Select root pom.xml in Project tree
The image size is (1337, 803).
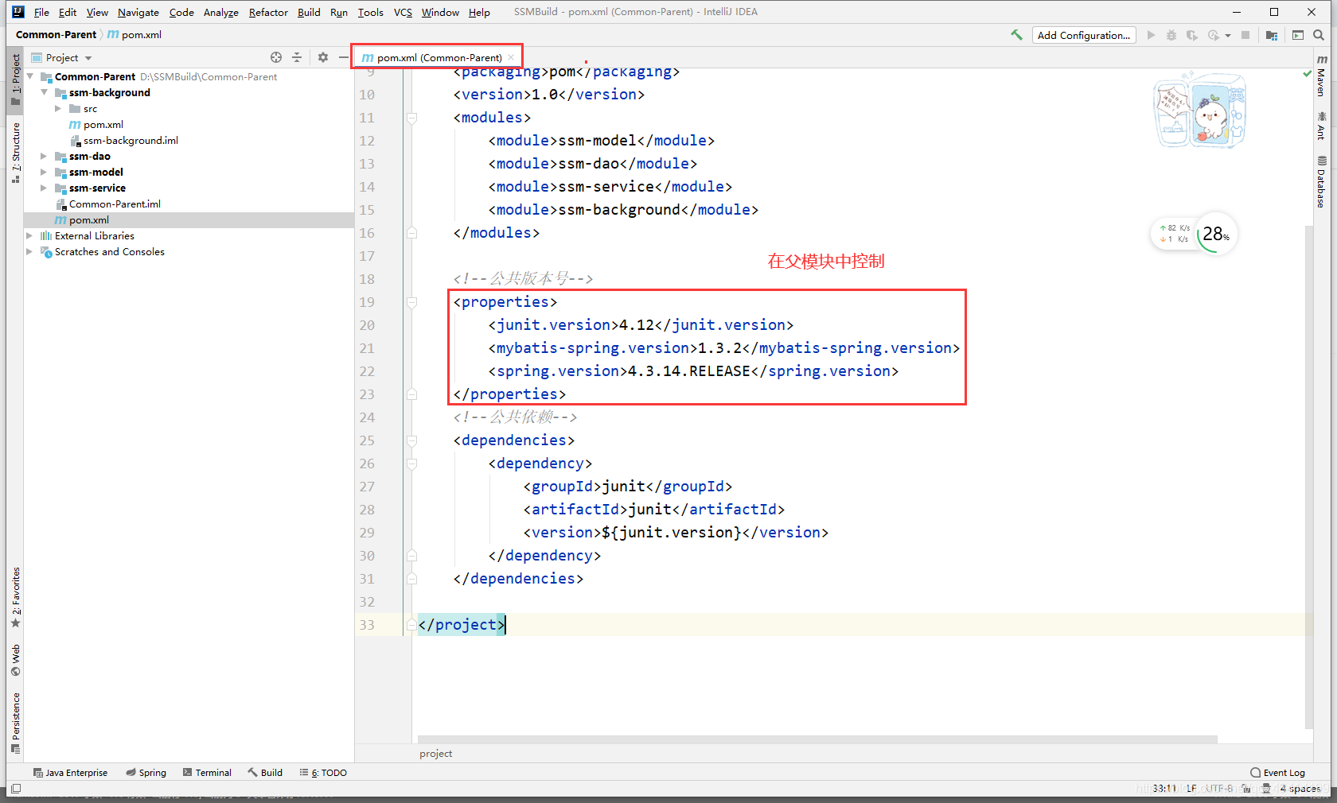[89, 219]
